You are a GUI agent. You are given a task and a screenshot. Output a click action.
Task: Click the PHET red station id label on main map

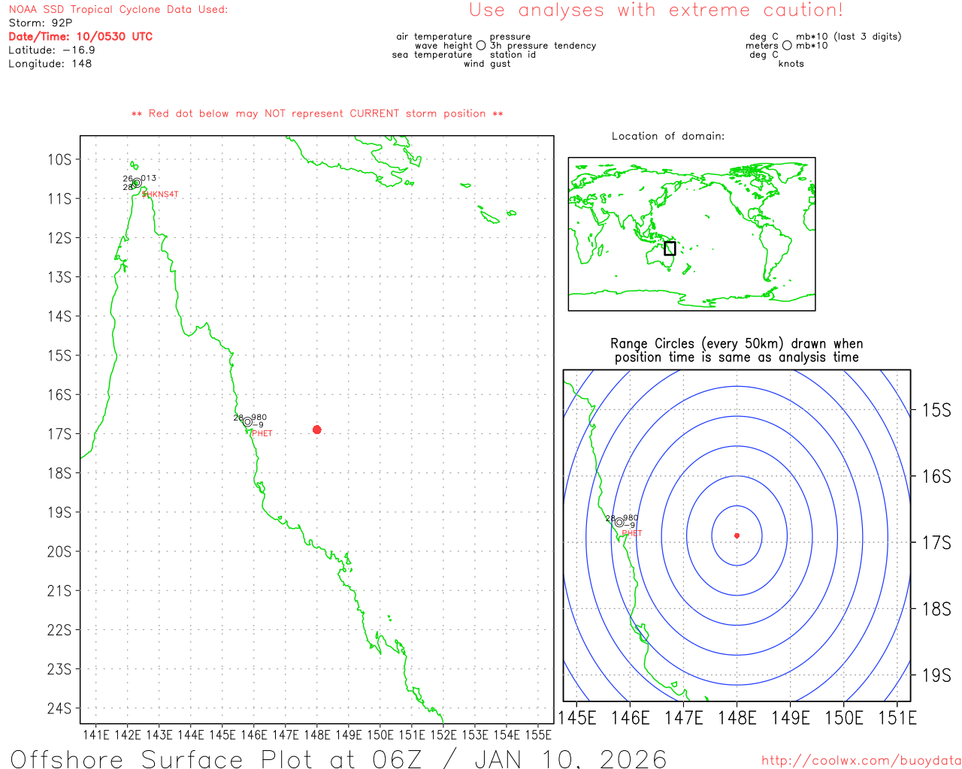[x=262, y=433]
